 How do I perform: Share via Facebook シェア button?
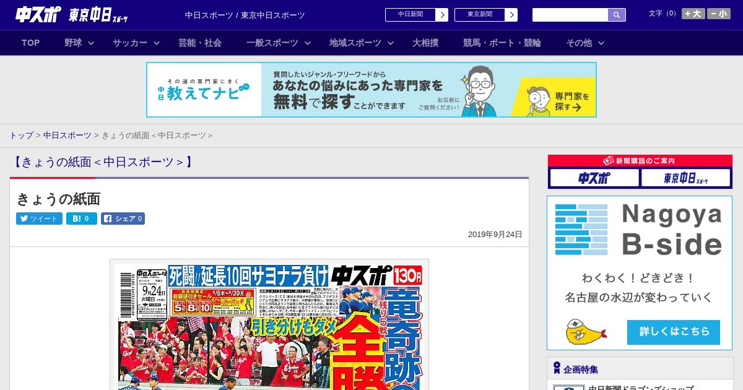(x=123, y=219)
